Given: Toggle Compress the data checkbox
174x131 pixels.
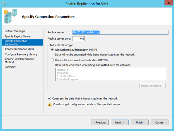Looking at the screenshot, I should point(49,98).
